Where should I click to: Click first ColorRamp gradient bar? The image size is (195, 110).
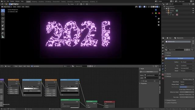pos(32,89)
